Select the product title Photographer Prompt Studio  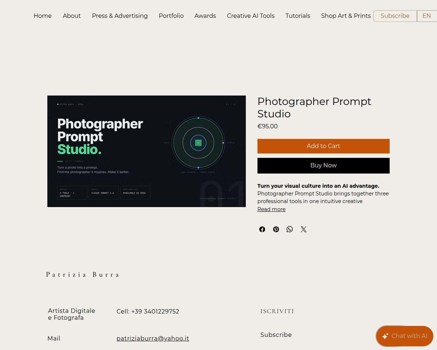(x=314, y=108)
